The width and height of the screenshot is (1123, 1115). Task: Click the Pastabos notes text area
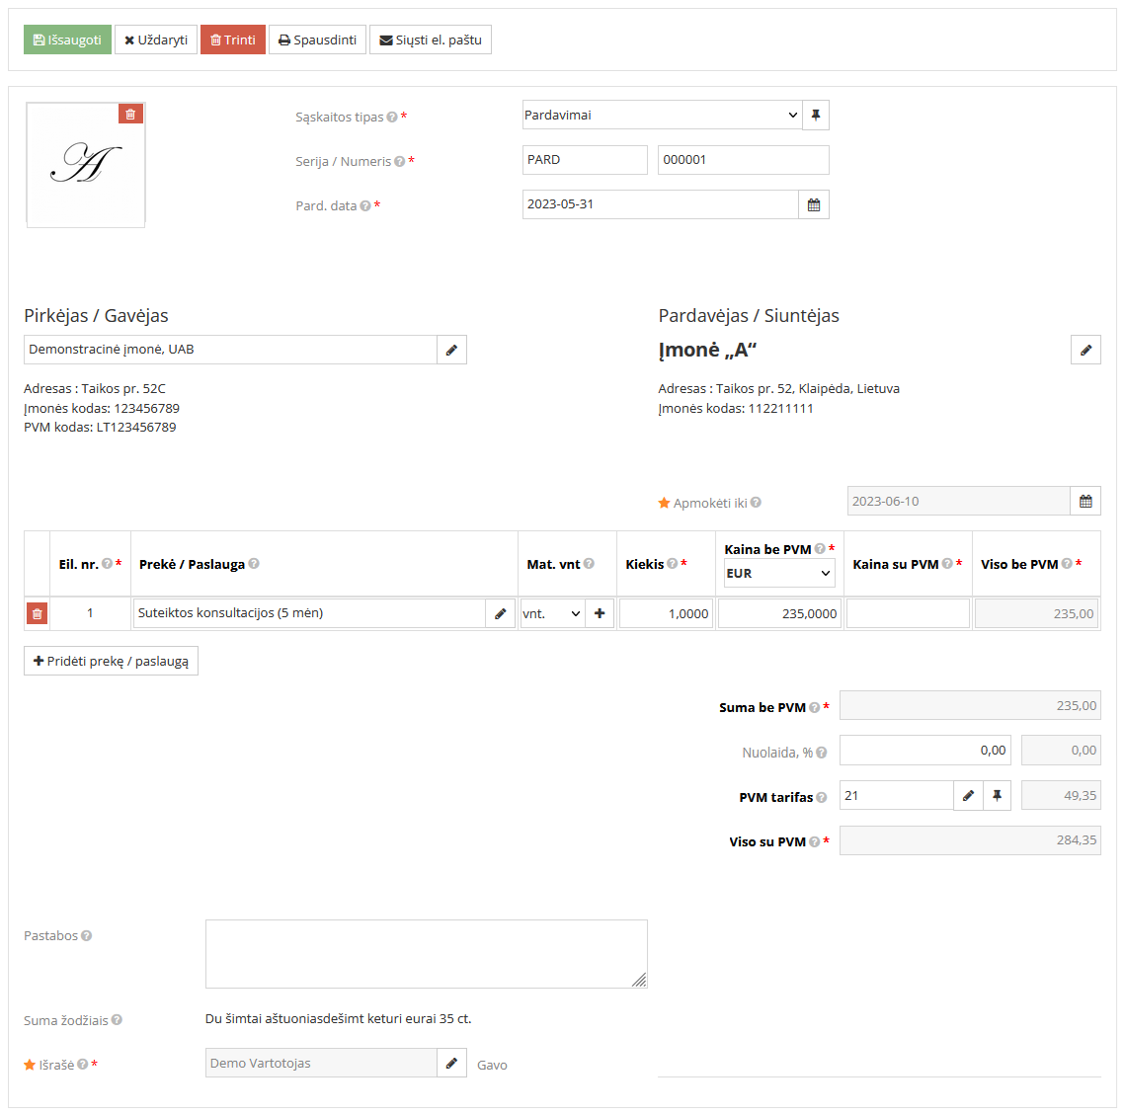426,953
